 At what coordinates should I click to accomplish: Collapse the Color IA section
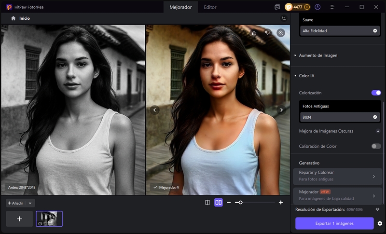pyautogui.click(x=295, y=76)
